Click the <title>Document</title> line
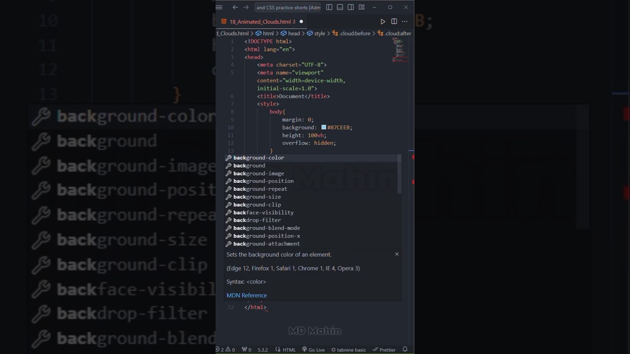 click(293, 96)
